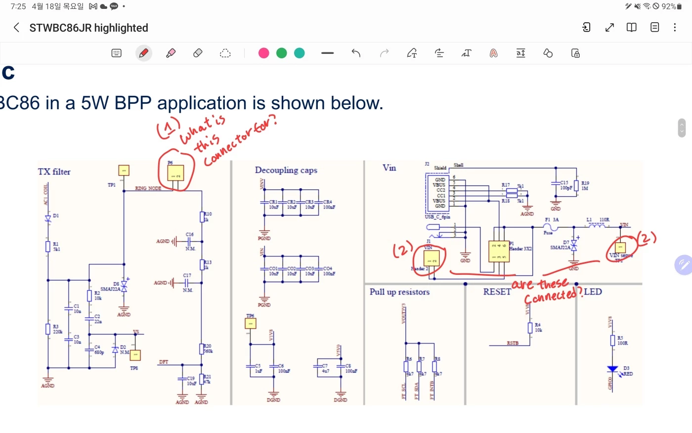
Task: Click the Wi-Fi status icon
Action: (647, 6)
